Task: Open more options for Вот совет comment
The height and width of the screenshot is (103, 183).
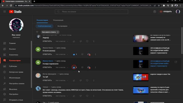Action: (x=94, y=96)
